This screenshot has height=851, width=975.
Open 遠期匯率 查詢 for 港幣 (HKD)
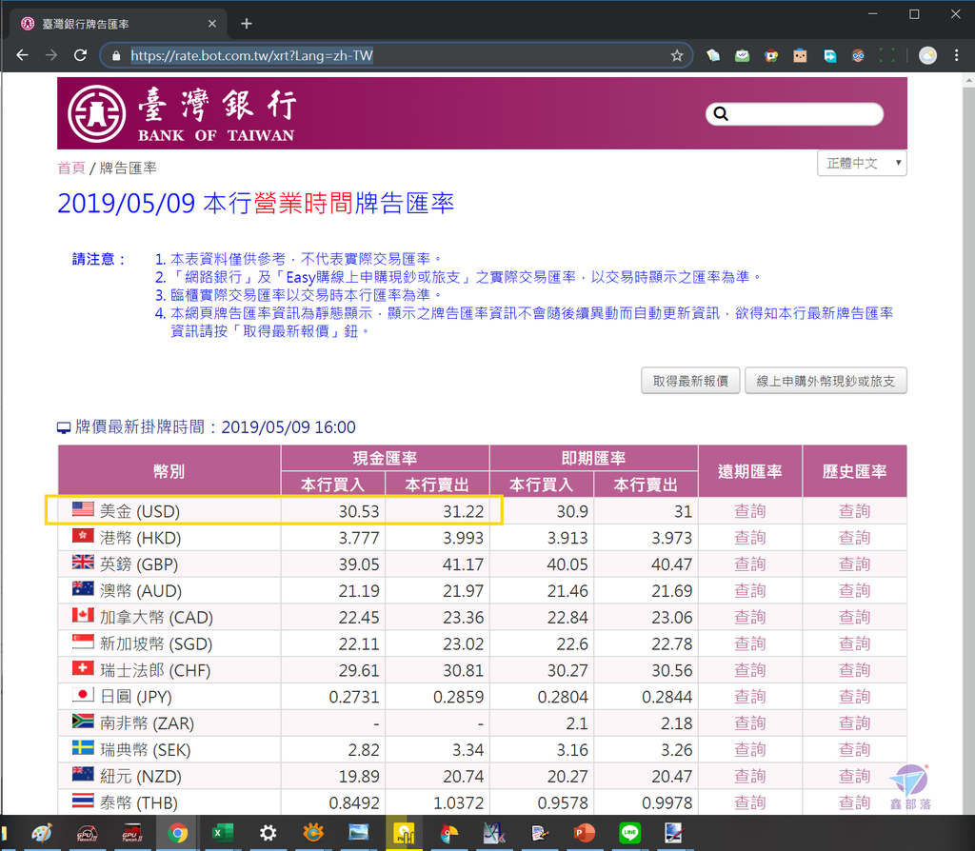pos(750,538)
